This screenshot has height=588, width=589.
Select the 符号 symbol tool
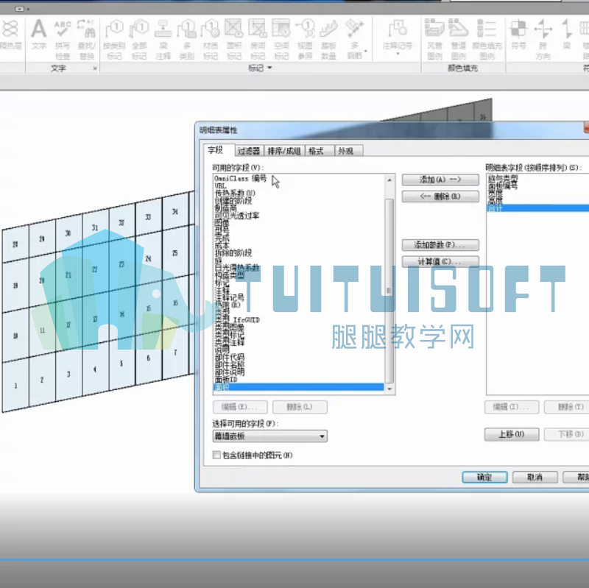pyautogui.click(x=518, y=35)
